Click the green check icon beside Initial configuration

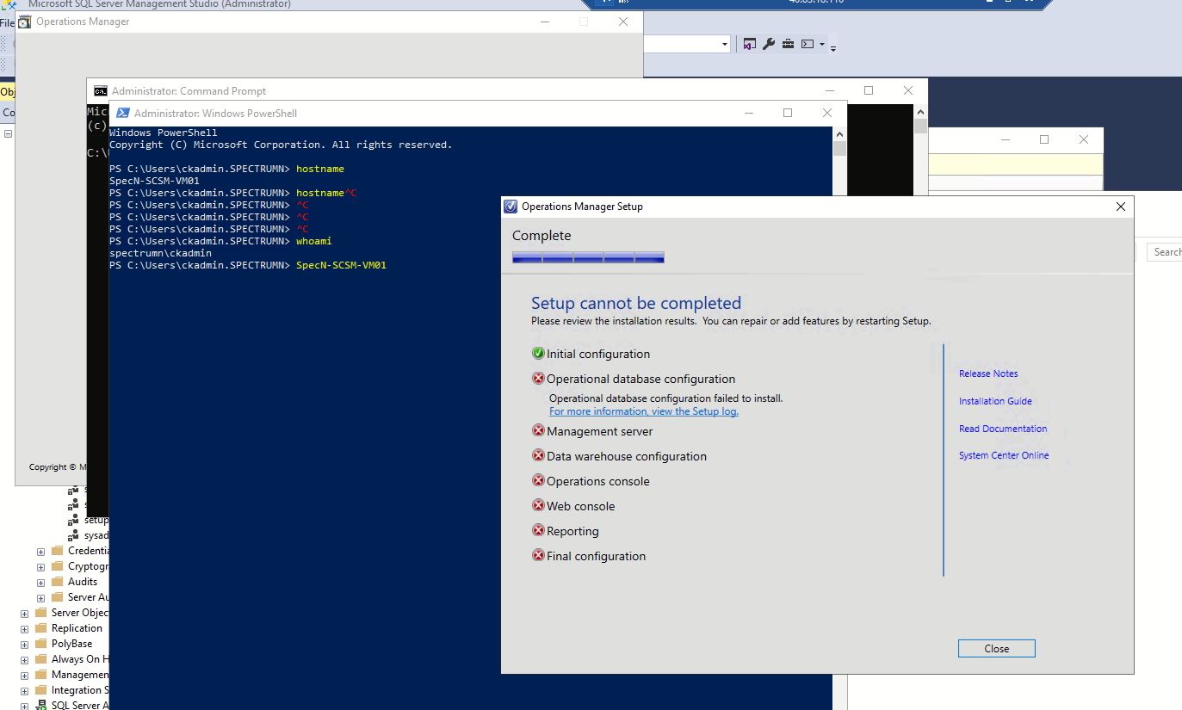tap(536, 352)
